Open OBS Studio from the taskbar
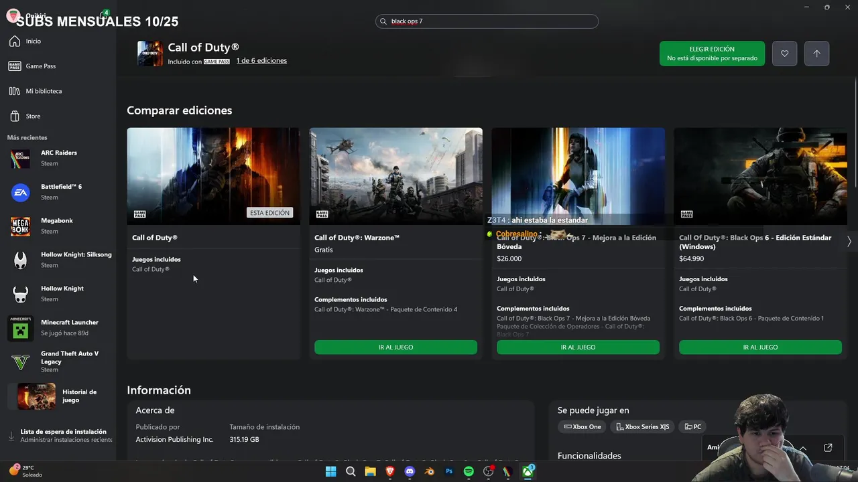The width and height of the screenshot is (858, 482). (x=489, y=472)
